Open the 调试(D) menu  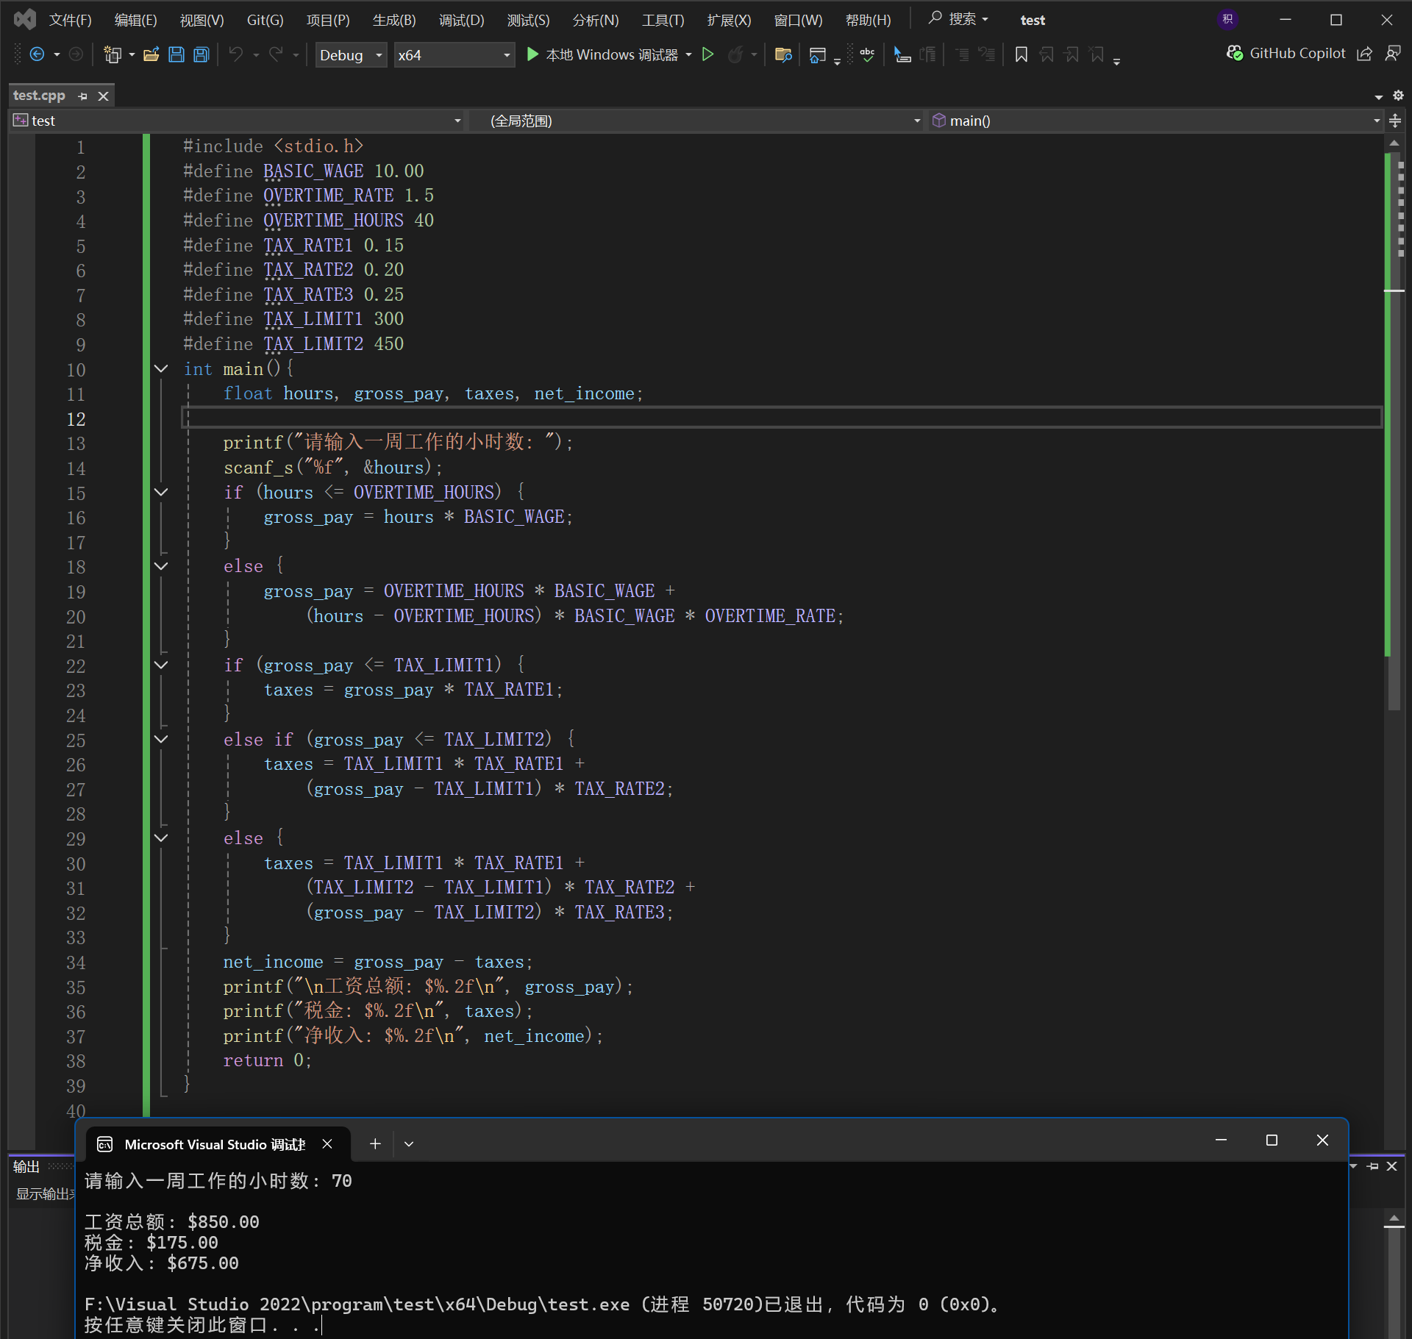(x=461, y=20)
